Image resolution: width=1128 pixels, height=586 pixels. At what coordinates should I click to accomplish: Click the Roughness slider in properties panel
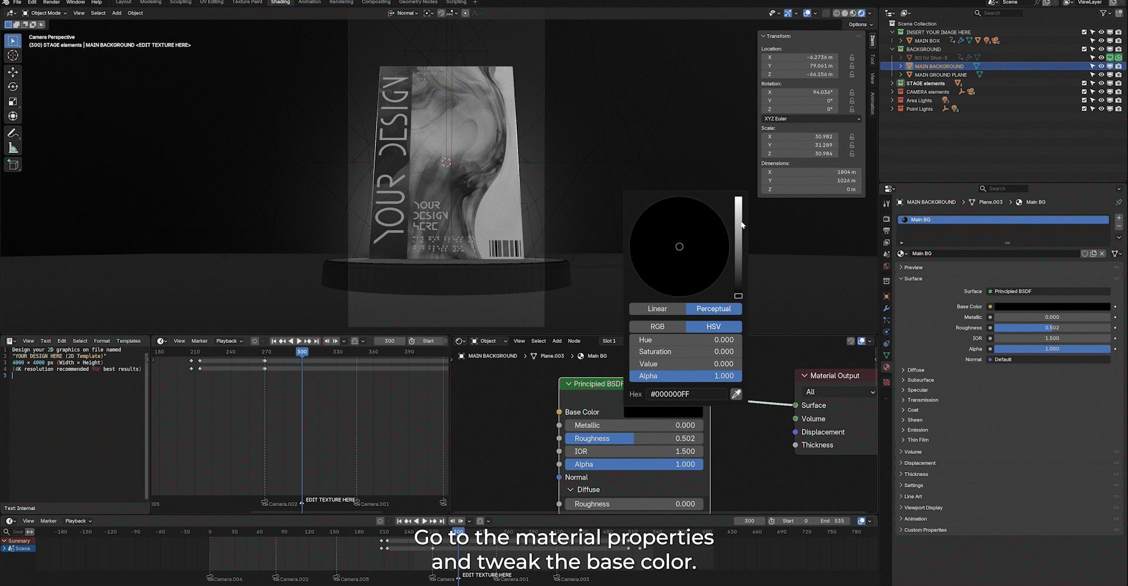1052,328
